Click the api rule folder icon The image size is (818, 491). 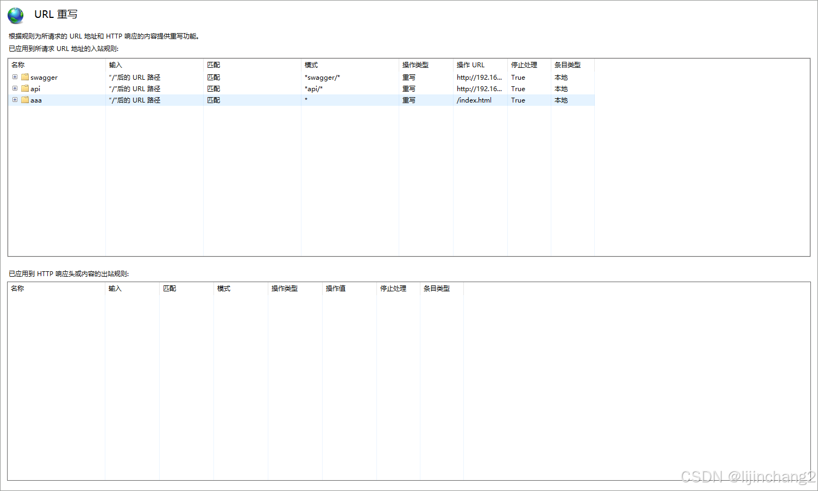[x=25, y=88]
